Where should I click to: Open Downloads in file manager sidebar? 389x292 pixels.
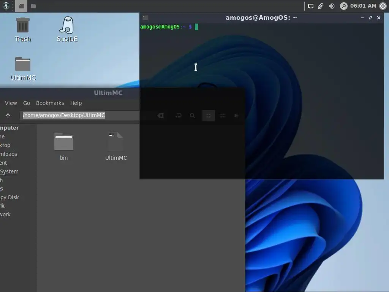pyautogui.click(x=9, y=154)
